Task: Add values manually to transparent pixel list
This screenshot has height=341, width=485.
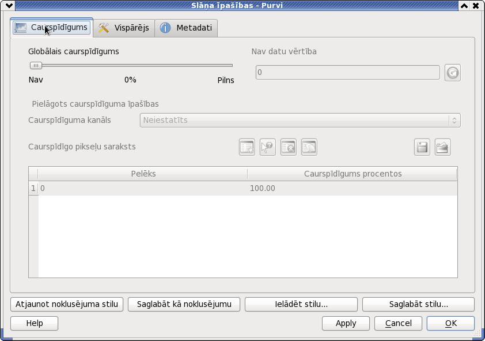Action: (x=247, y=147)
